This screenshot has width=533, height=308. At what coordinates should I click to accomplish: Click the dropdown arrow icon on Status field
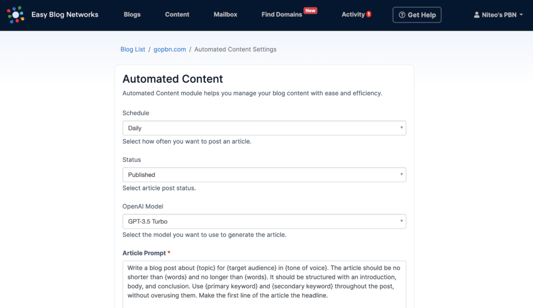(401, 175)
